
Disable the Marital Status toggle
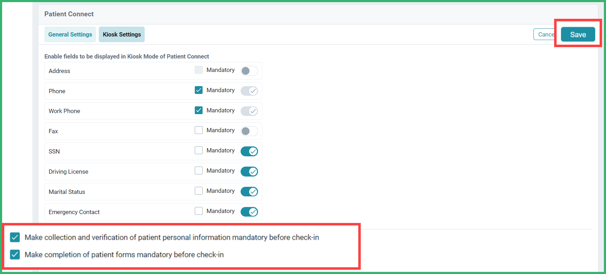(249, 191)
